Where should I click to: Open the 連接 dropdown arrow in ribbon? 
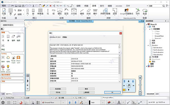(24, 10)
